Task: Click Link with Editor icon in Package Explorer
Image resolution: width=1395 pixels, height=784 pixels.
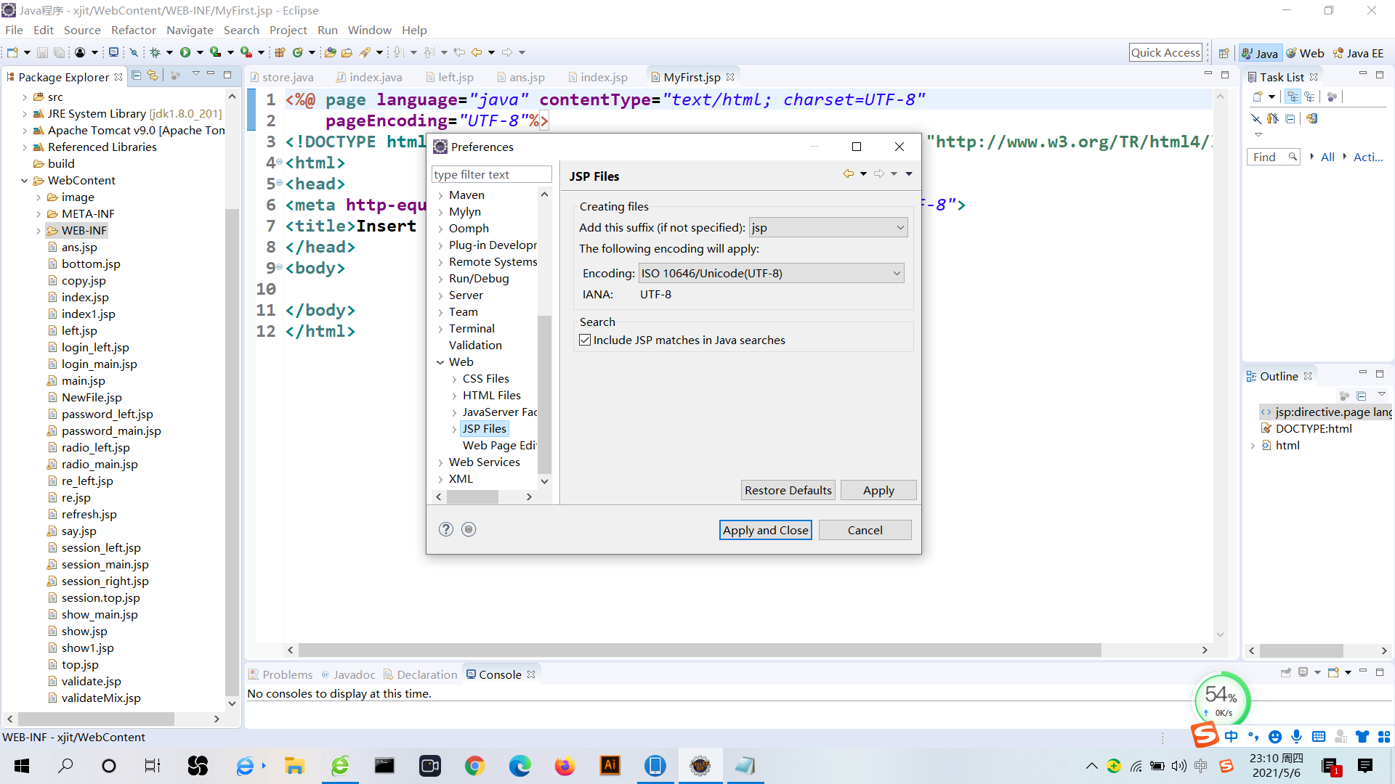Action: [x=153, y=75]
